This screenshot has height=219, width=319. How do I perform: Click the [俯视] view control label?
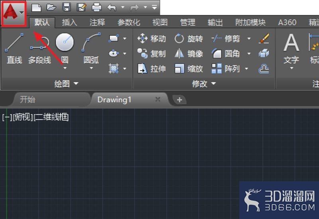click(x=23, y=117)
